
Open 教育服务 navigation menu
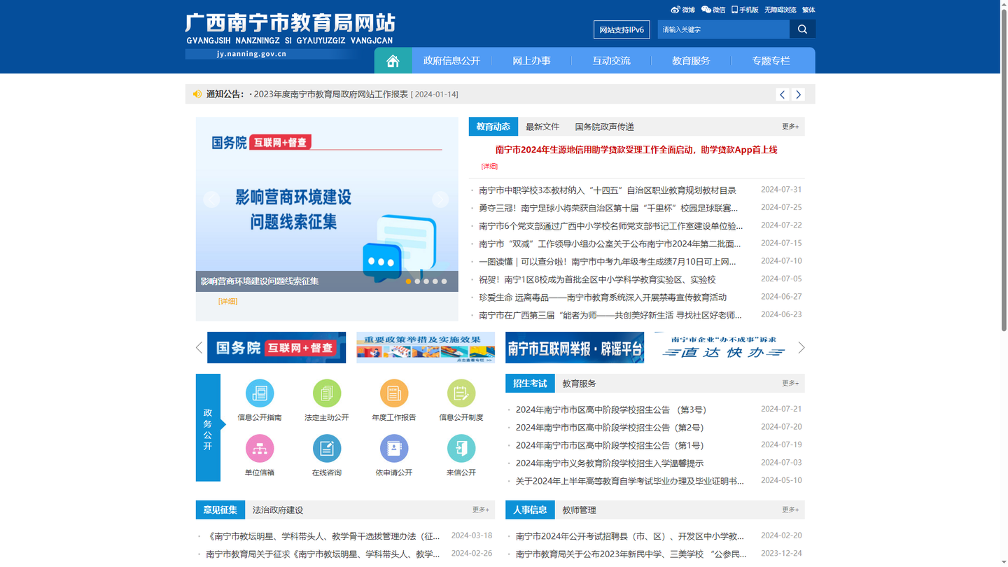[691, 61]
